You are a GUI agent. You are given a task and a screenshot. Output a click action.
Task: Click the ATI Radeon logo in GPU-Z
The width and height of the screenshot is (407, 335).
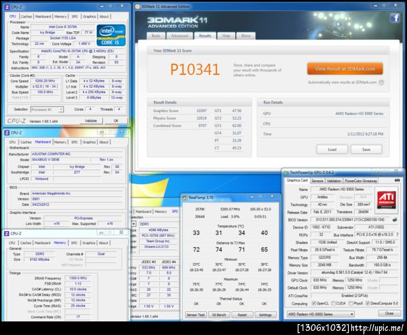coord(387,200)
